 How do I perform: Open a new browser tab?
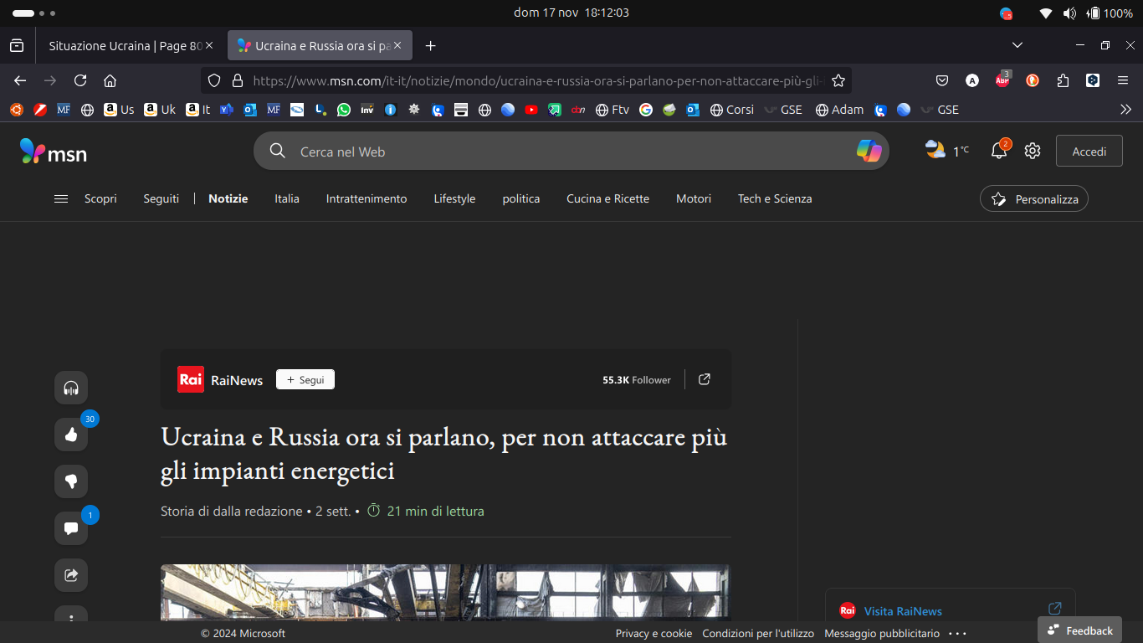point(430,45)
